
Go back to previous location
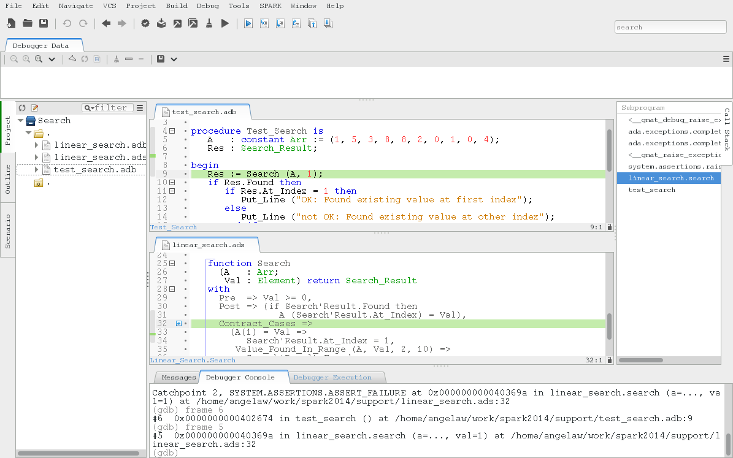tap(106, 23)
